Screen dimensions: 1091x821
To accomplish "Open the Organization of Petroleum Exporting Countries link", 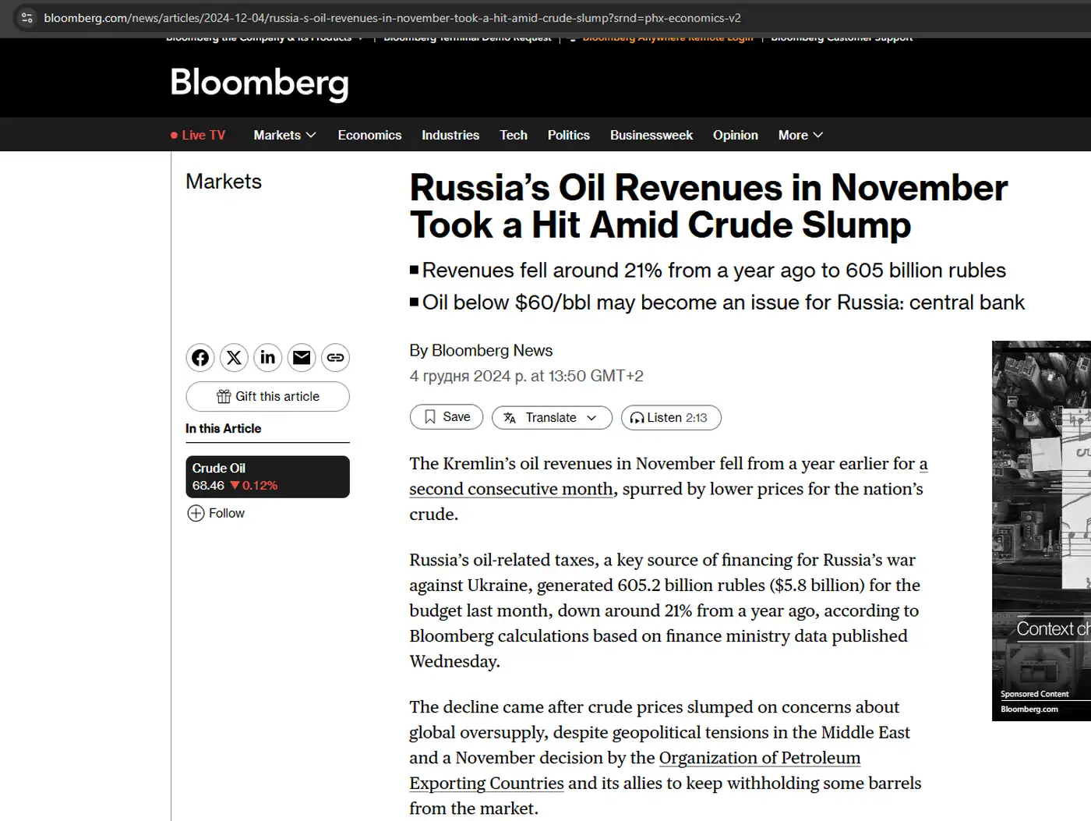I will [x=760, y=758].
